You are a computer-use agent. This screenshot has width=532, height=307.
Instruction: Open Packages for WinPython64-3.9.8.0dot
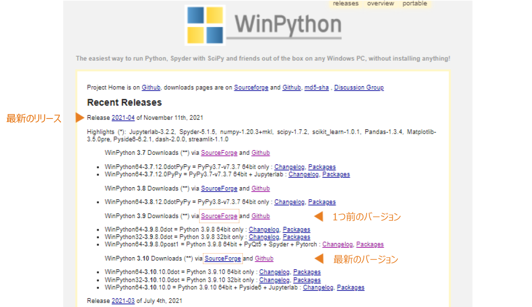(297, 229)
